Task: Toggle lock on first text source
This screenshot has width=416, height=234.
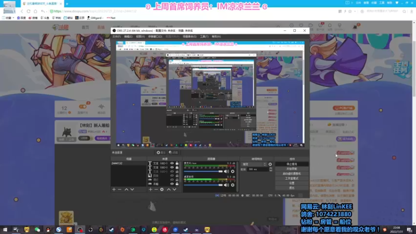Action: click(177, 163)
